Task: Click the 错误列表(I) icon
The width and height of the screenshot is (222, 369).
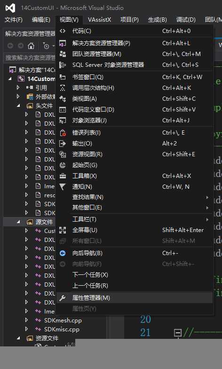Action: pos(63,133)
